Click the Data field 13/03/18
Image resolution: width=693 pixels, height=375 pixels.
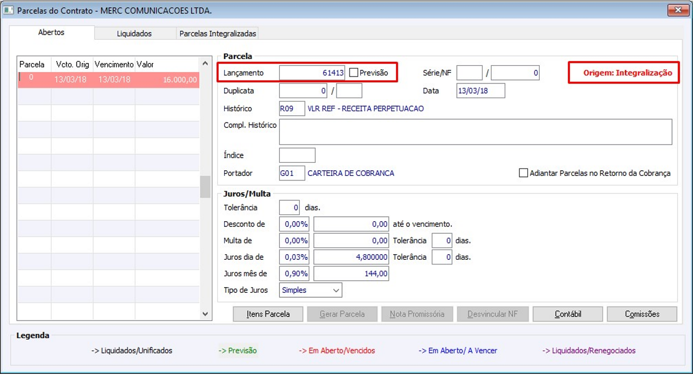pyautogui.click(x=481, y=90)
